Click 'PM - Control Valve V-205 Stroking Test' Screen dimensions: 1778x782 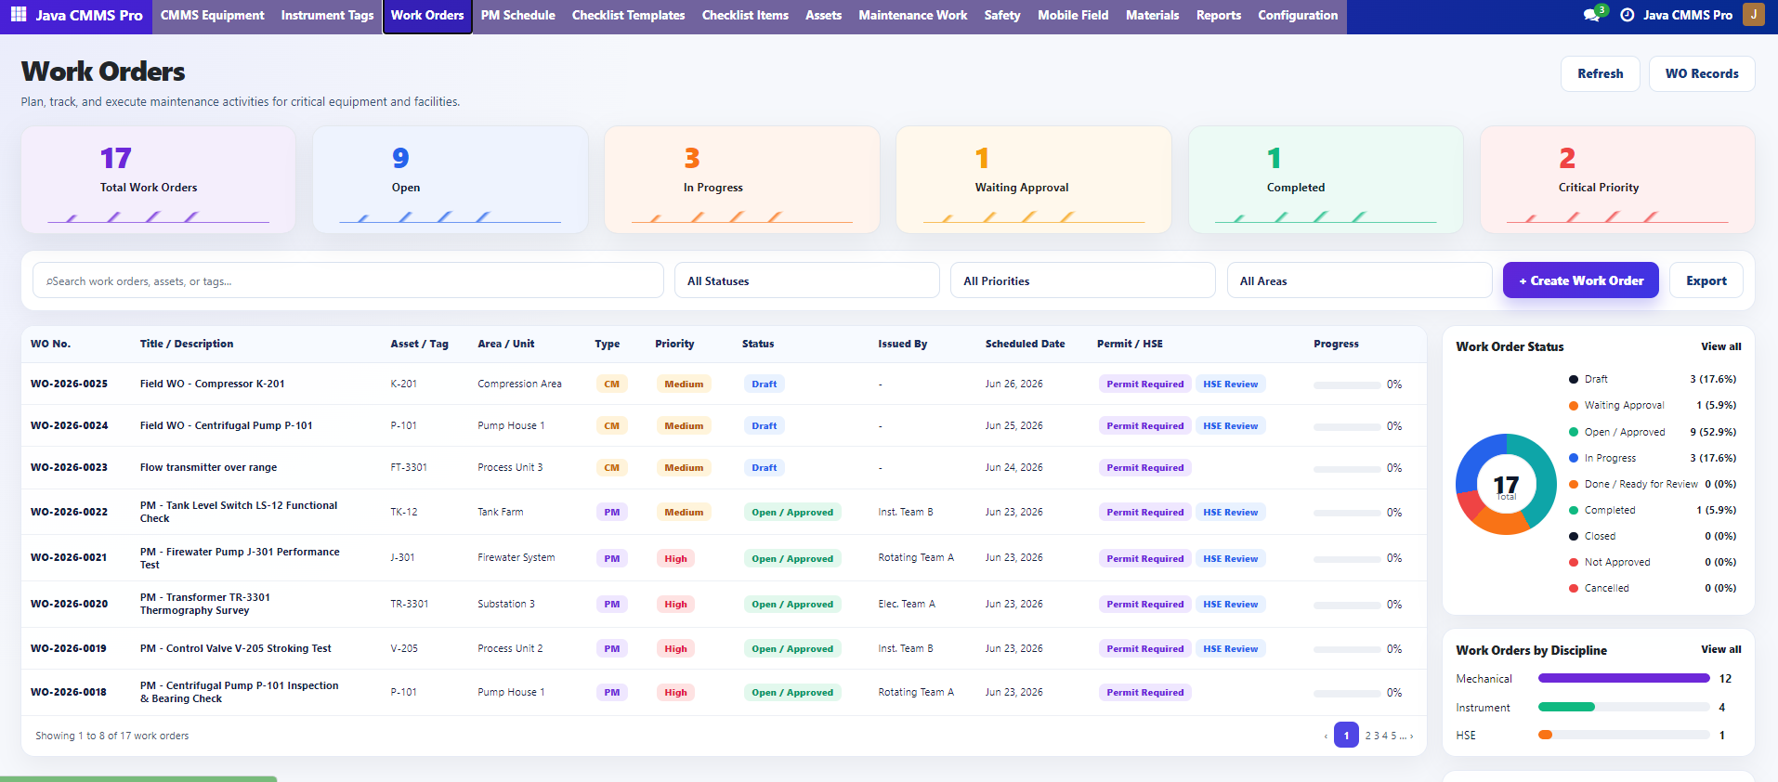tap(235, 648)
